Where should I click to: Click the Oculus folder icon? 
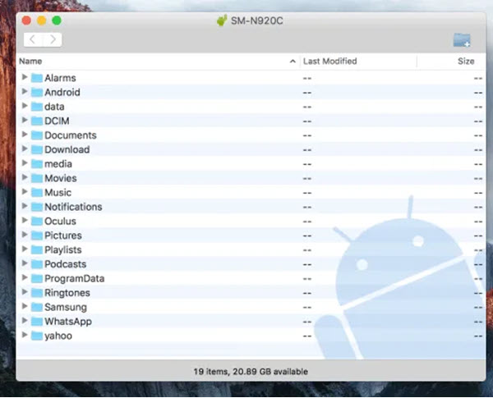[x=37, y=221]
